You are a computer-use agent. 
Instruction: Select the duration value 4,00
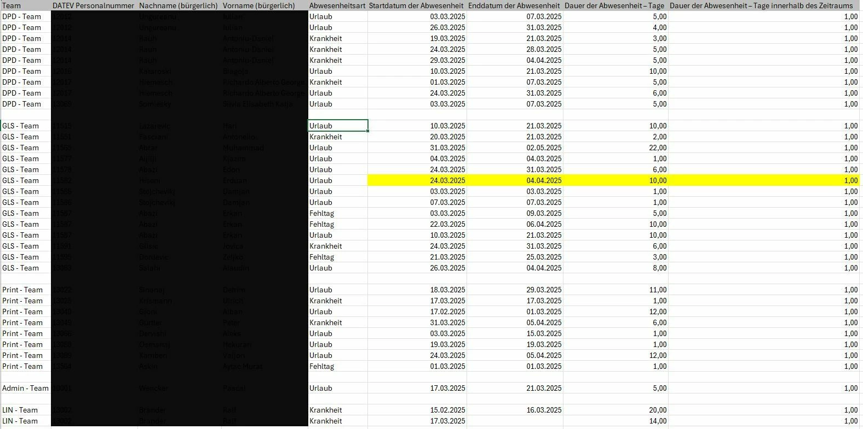pyautogui.click(x=660, y=27)
